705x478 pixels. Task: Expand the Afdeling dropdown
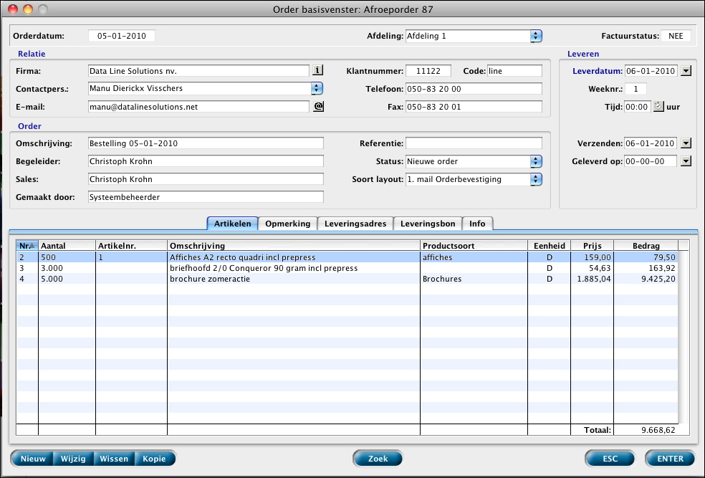[x=536, y=36]
